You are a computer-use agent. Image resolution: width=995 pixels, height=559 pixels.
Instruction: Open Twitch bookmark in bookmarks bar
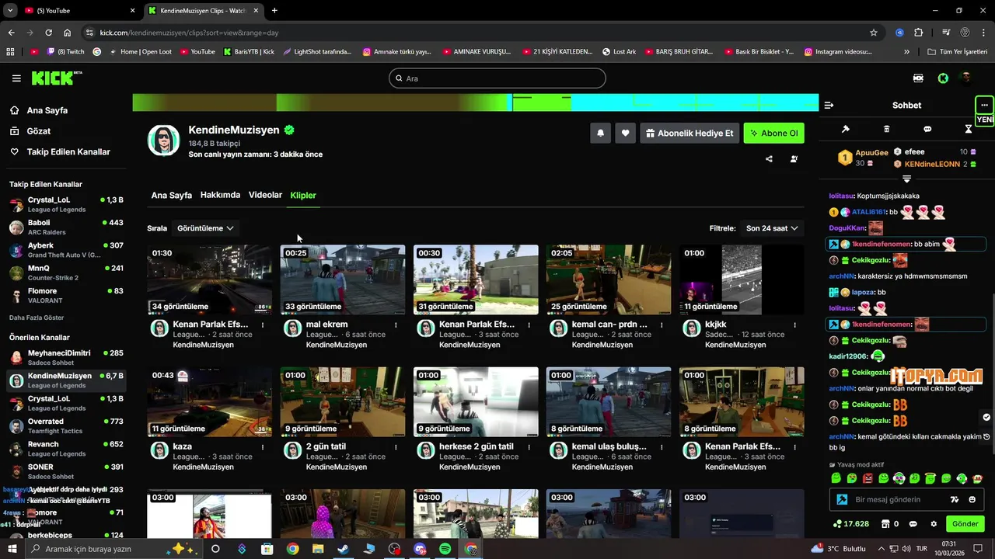point(66,52)
